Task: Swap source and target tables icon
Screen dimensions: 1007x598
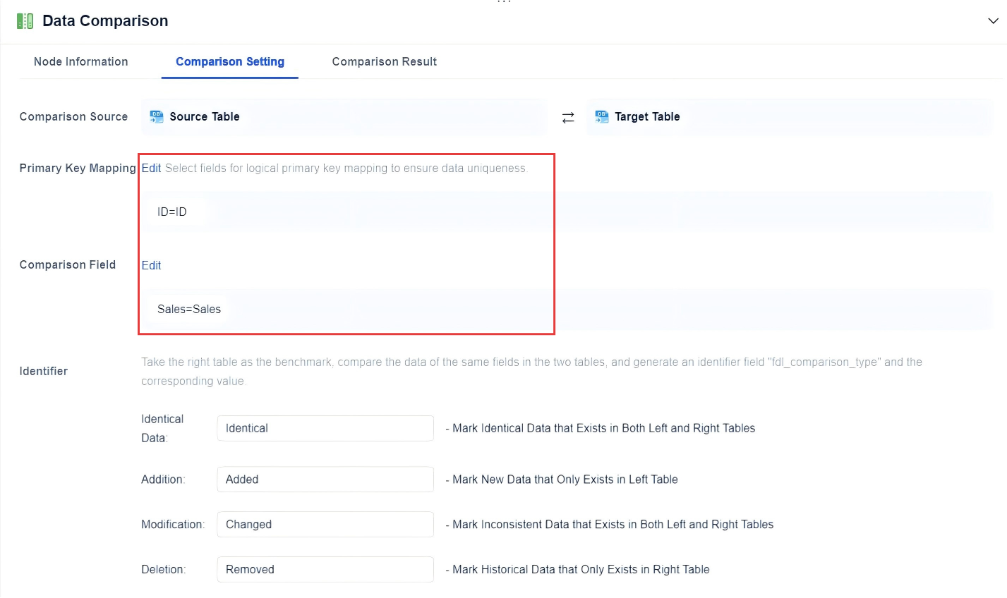Action: (568, 118)
